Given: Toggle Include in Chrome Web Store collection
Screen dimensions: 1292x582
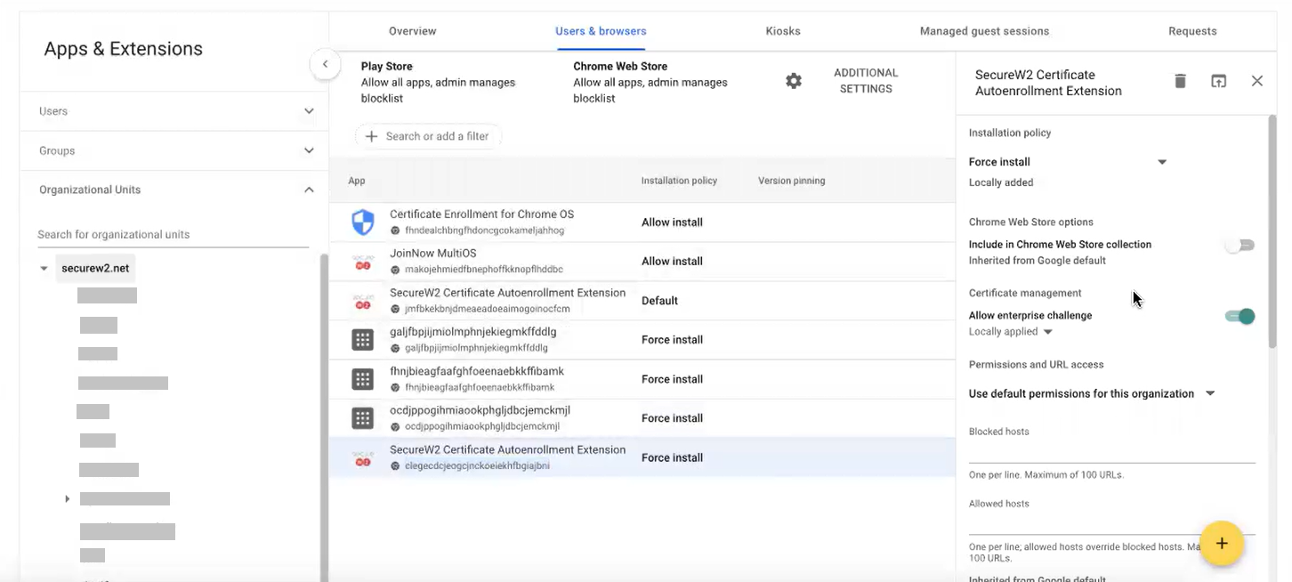Looking at the screenshot, I should pos(1240,246).
